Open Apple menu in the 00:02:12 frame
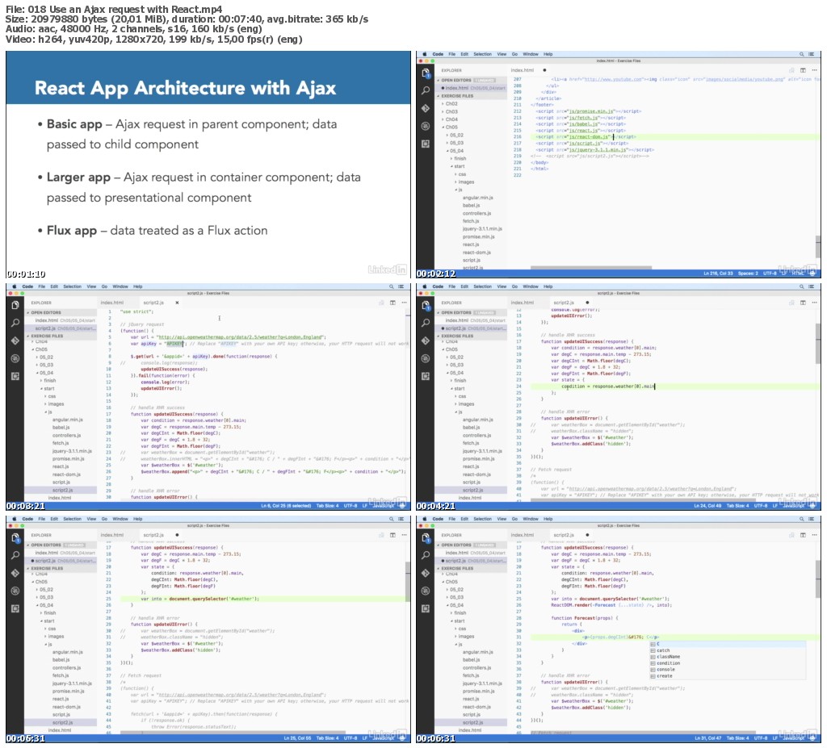 pos(425,54)
